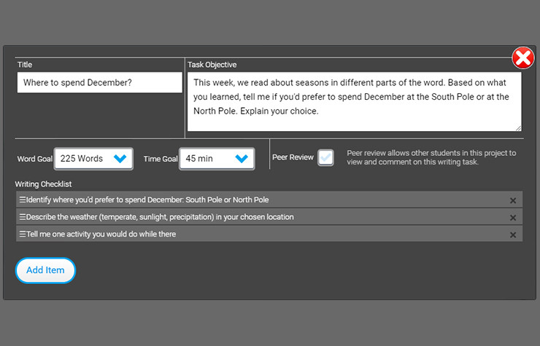
Task: Remove the 'Identify where you'd prefer' checklist item
Action: coord(513,200)
